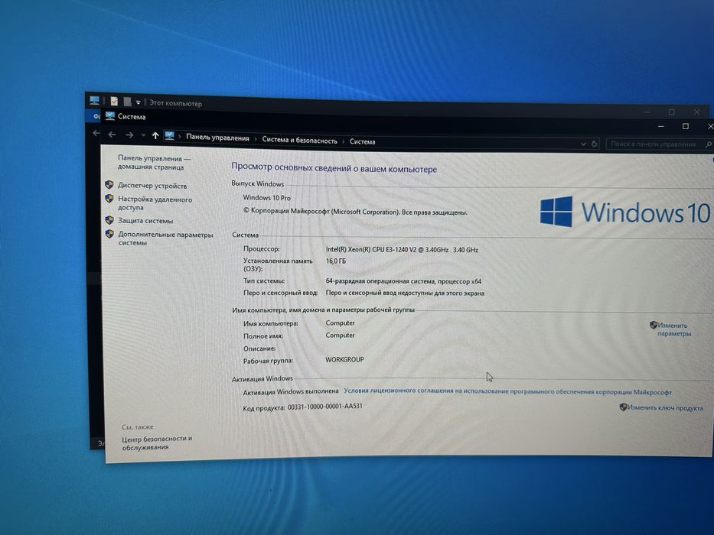
Task: Click Изменить параметры link
Action: (674, 329)
